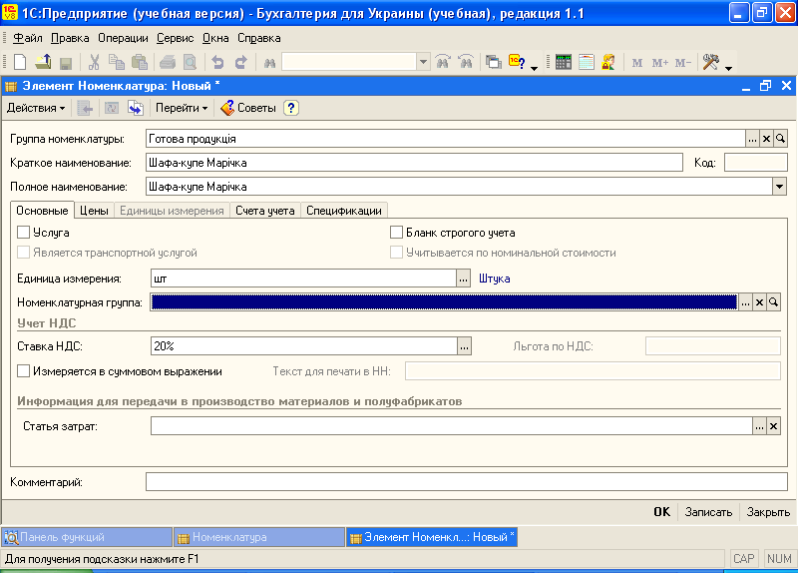Viewport: 798px width, 573px height.
Task: Open the Справка menu
Action: tap(259, 38)
